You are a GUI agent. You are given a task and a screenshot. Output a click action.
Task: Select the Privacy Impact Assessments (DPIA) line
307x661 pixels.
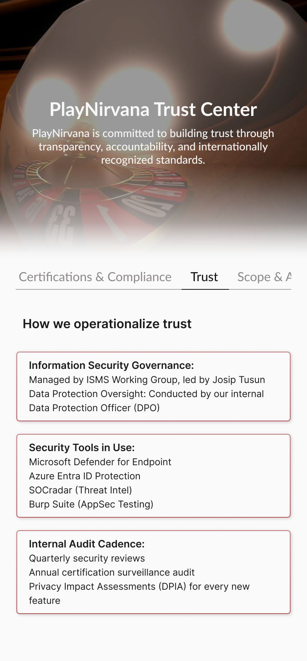click(139, 593)
